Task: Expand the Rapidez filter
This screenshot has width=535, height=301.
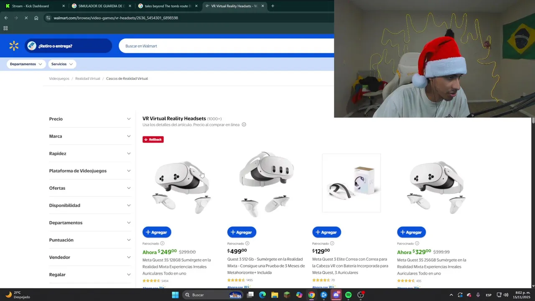Action: [90, 153]
